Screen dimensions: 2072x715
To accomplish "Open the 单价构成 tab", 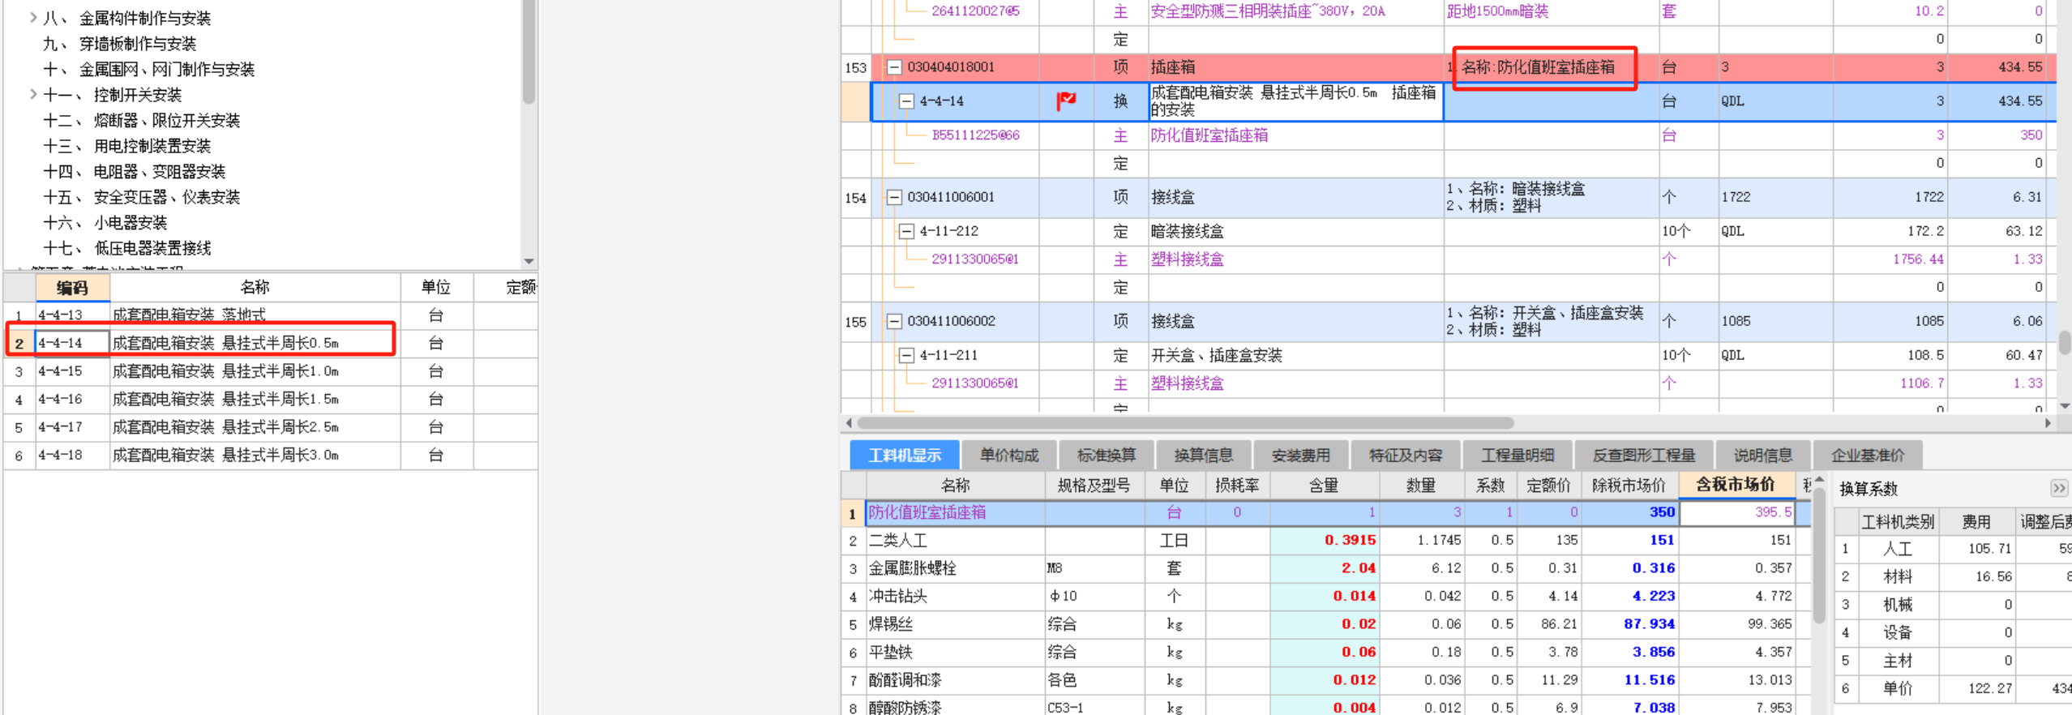I will [x=1008, y=455].
